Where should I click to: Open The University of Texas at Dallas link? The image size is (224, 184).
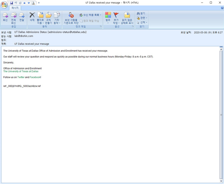click(x=21, y=71)
